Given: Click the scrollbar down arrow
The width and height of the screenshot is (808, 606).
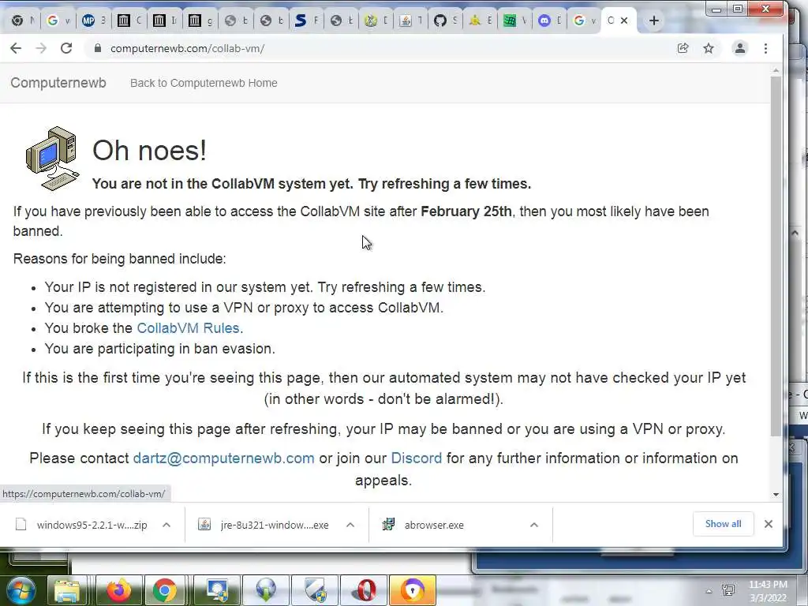Looking at the screenshot, I should tap(776, 495).
